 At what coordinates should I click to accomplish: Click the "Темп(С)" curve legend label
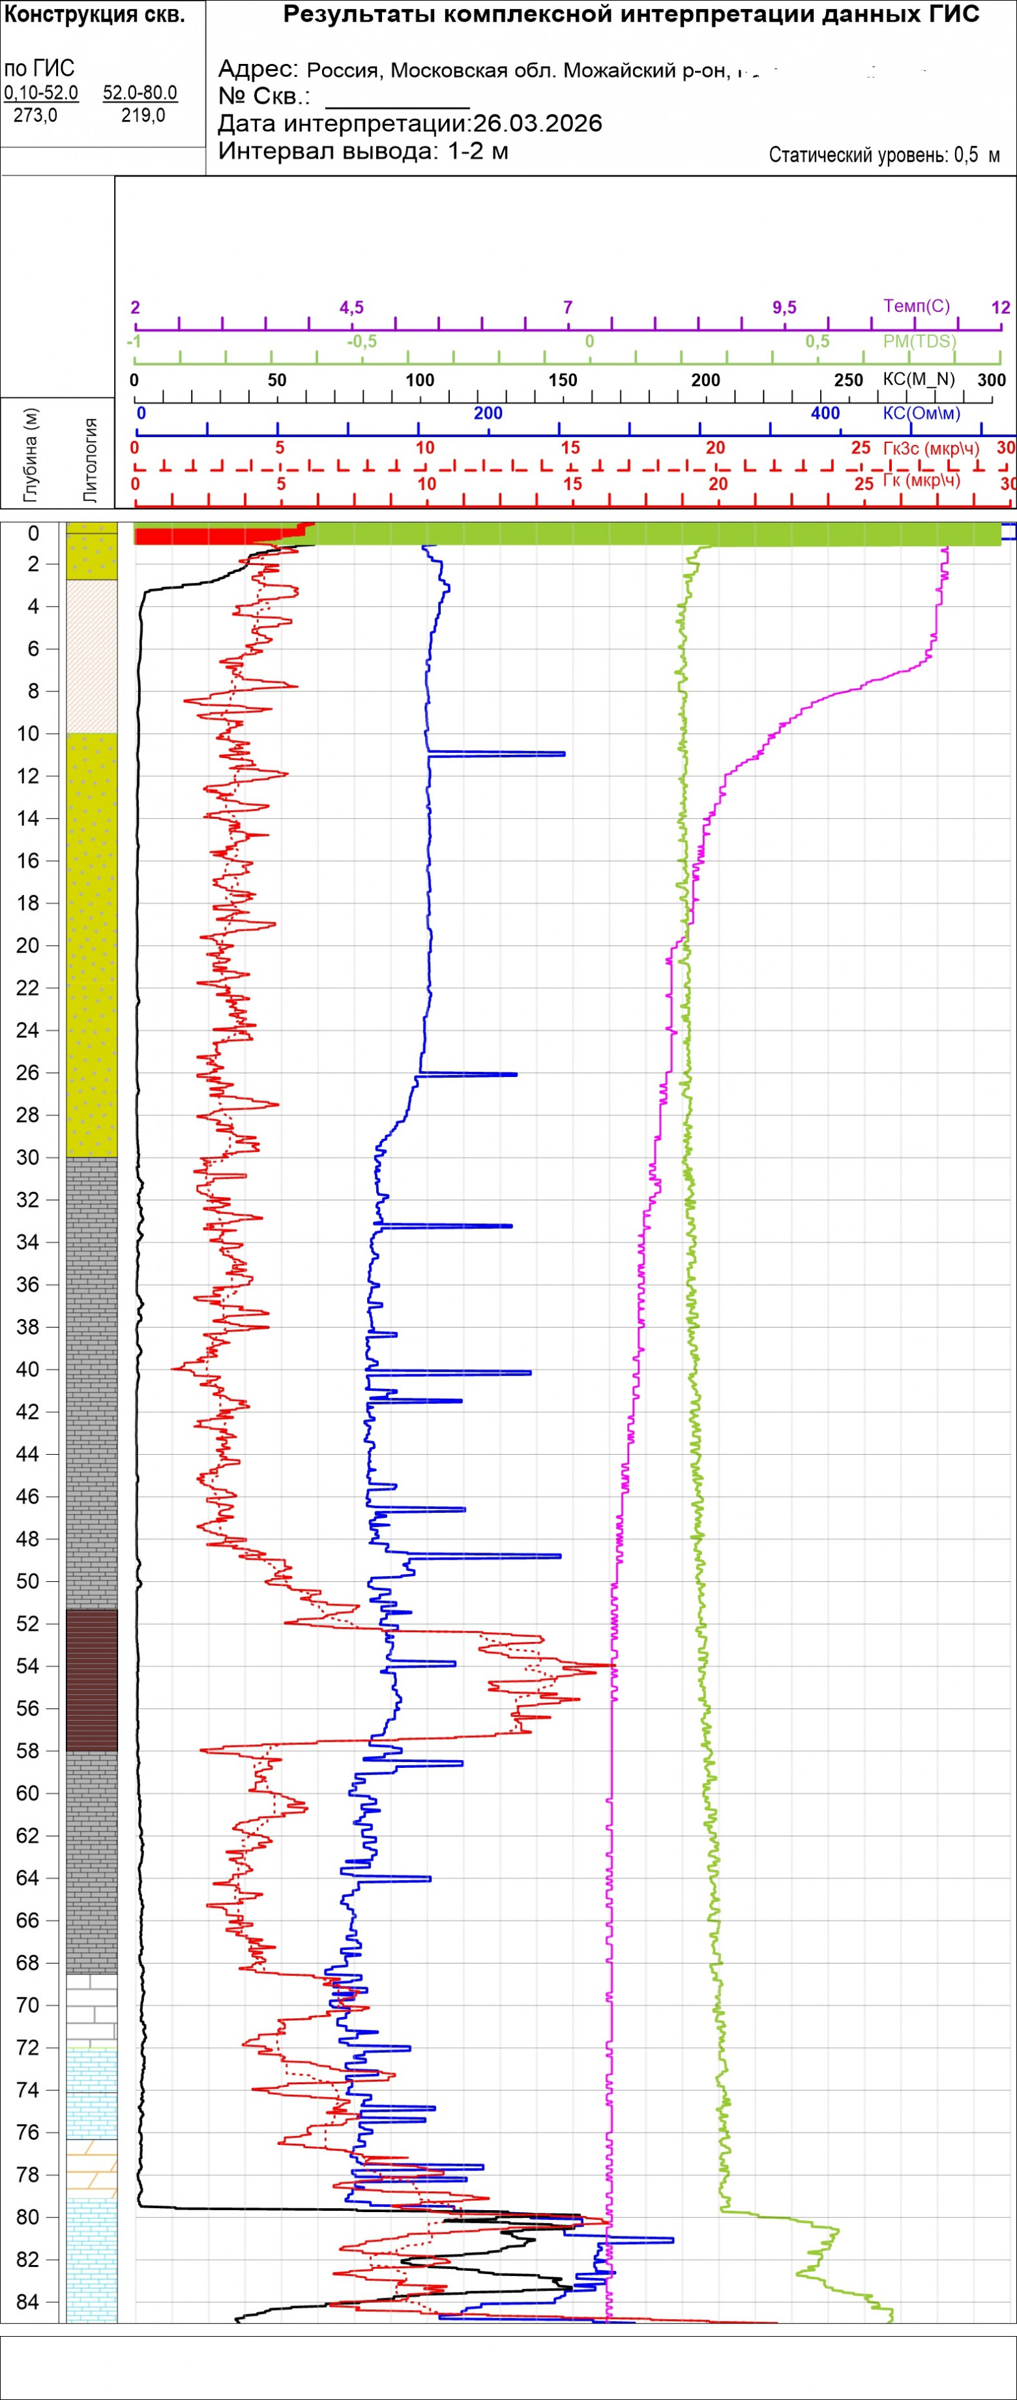tap(917, 307)
